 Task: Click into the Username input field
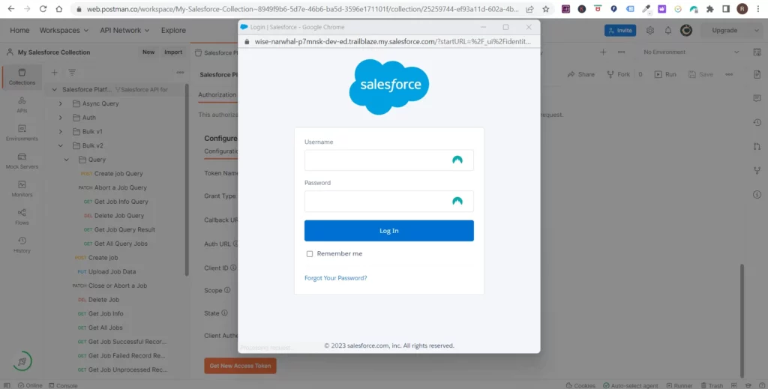(389, 160)
